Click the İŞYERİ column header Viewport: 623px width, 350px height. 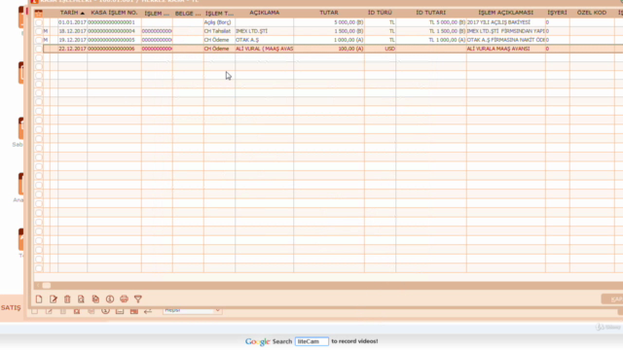click(557, 13)
